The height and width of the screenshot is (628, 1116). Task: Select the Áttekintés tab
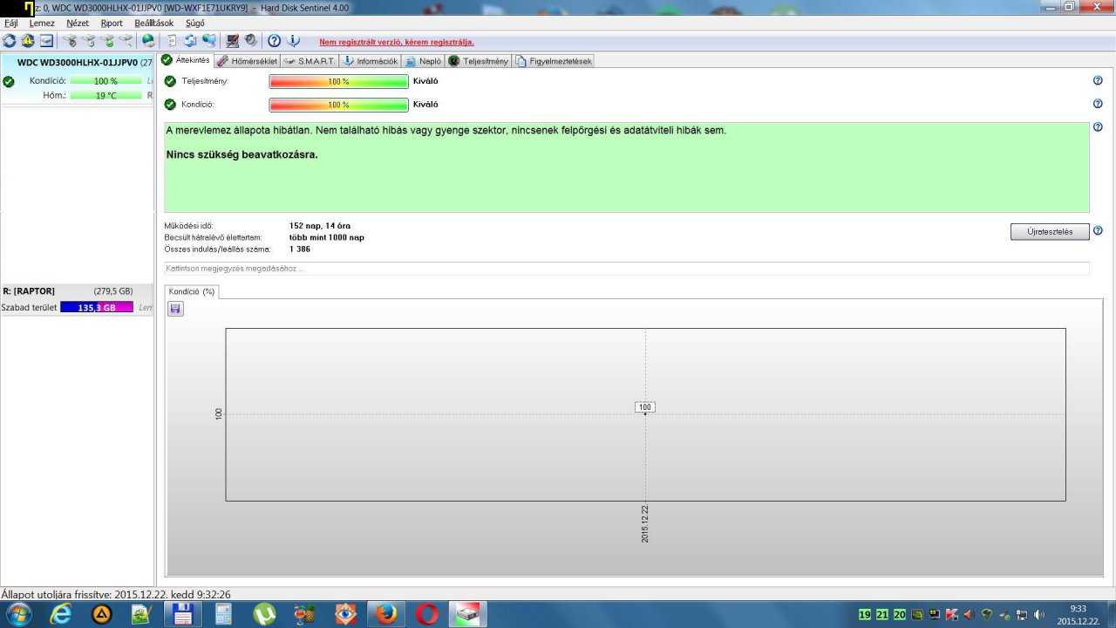tap(186, 60)
